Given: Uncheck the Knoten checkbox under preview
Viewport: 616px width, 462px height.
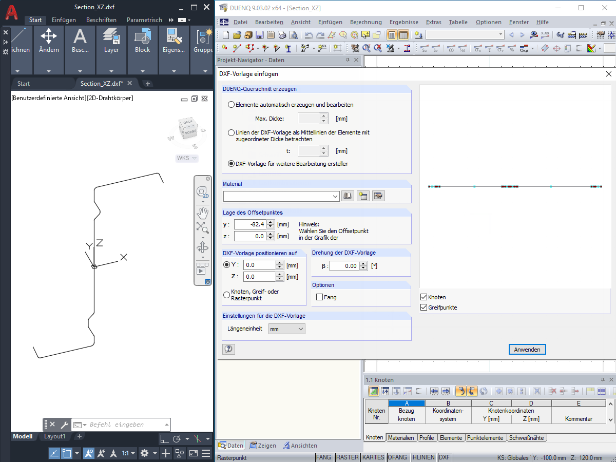Looking at the screenshot, I should tap(423, 297).
